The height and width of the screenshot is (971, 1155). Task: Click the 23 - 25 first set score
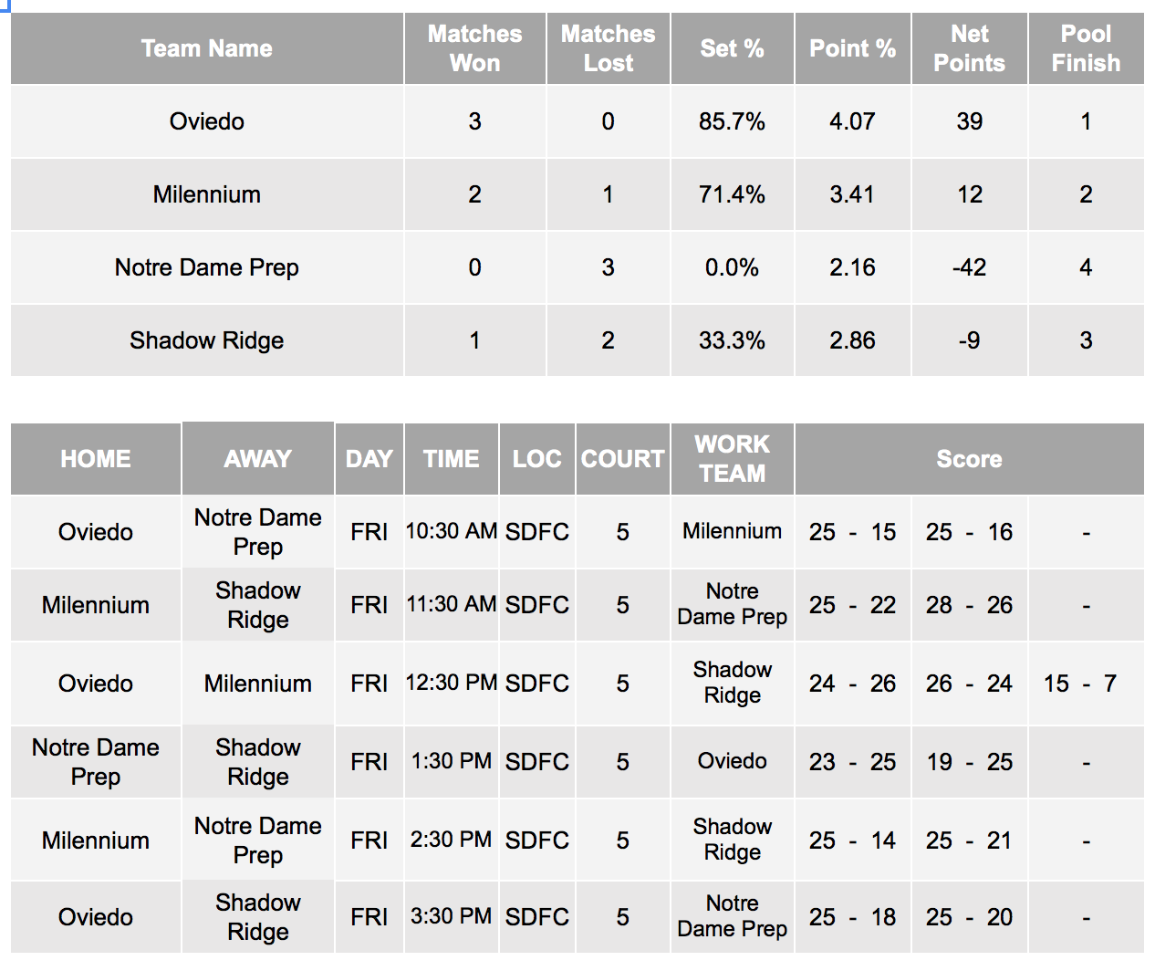[x=852, y=762]
